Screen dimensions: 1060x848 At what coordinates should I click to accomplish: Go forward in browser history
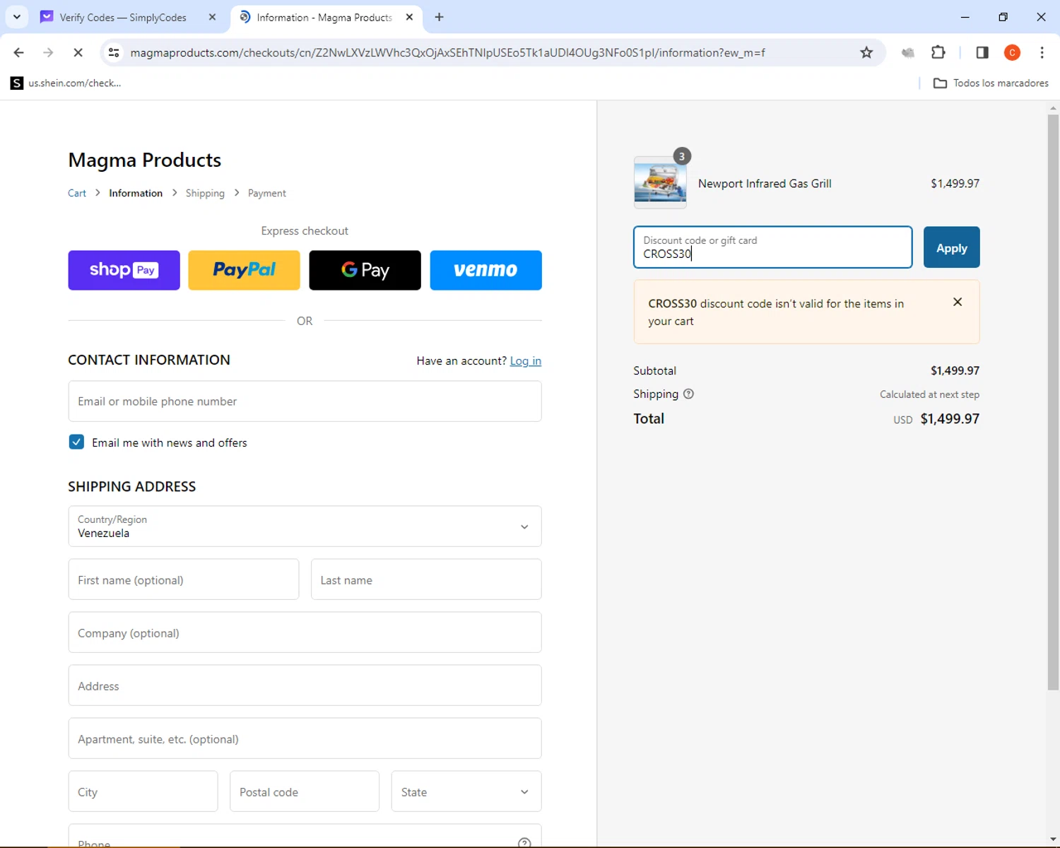(48, 52)
